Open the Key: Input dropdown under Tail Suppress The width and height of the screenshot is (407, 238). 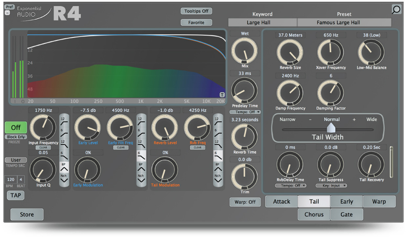(331, 185)
